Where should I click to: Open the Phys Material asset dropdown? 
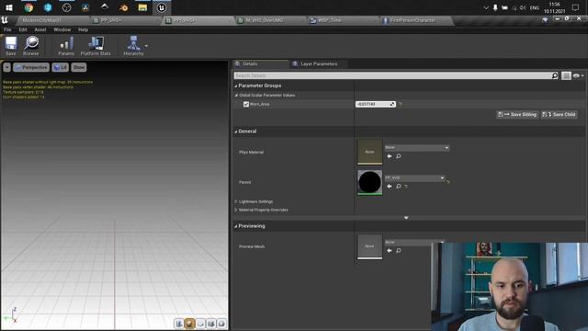coord(417,147)
